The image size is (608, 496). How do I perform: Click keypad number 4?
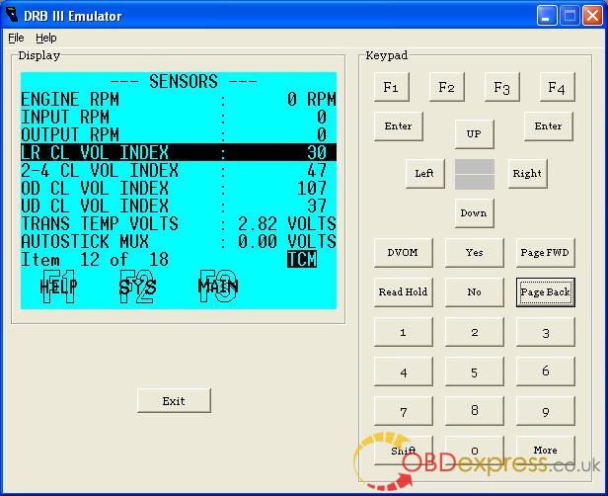tap(404, 372)
